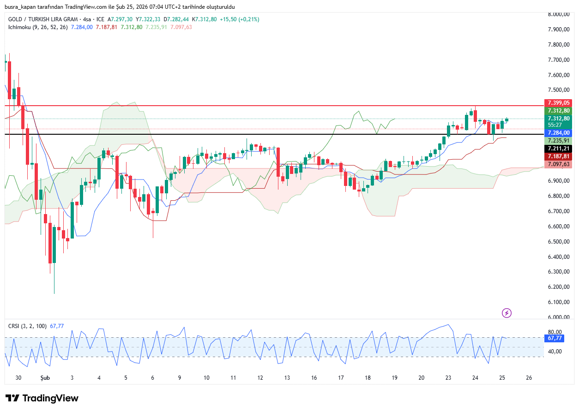Viewport: 579px width, 412px height.
Task: Select the GOLD / TURKISH LIRA GRAM symbol title
Action: (43, 19)
